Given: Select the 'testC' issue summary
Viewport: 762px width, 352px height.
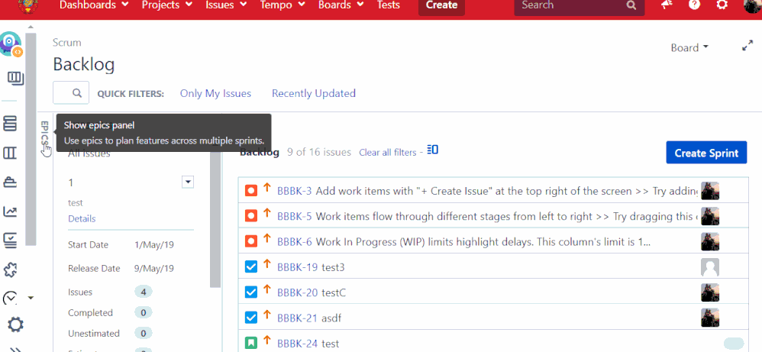Looking at the screenshot, I should click(x=334, y=292).
